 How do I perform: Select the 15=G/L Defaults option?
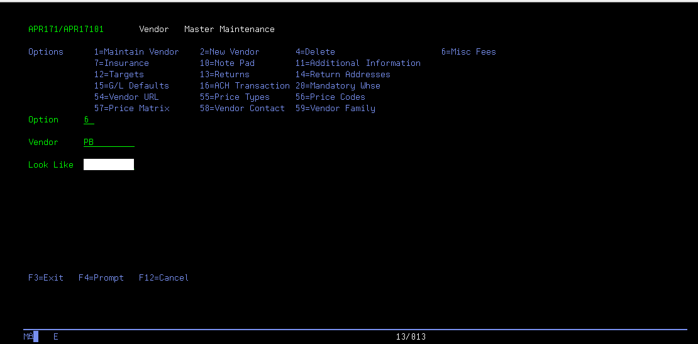[x=131, y=86]
